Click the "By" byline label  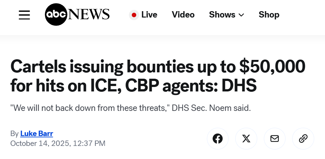(x=15, y=134)
